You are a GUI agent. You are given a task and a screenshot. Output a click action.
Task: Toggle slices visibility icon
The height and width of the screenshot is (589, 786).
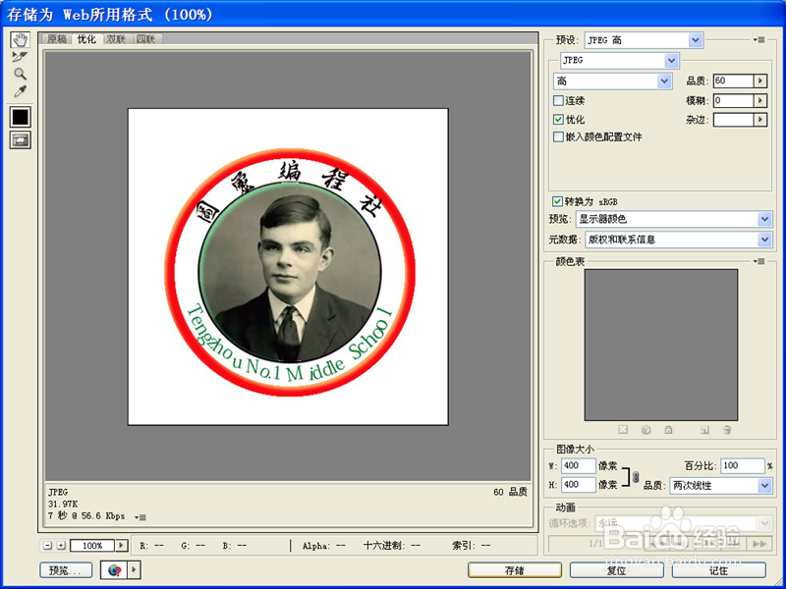coord(20,140)
